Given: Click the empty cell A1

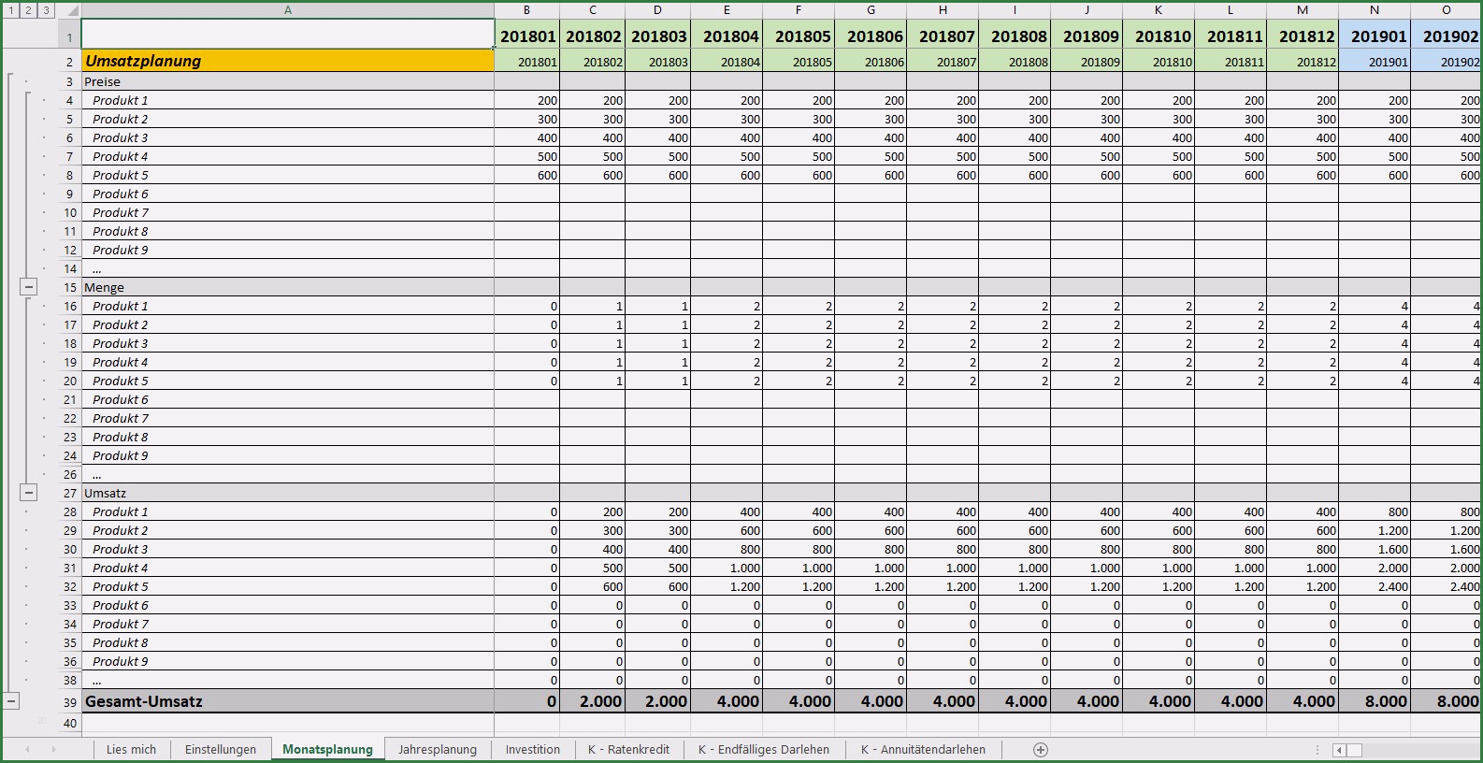Looking at the screenshot, I should (288, 35).
